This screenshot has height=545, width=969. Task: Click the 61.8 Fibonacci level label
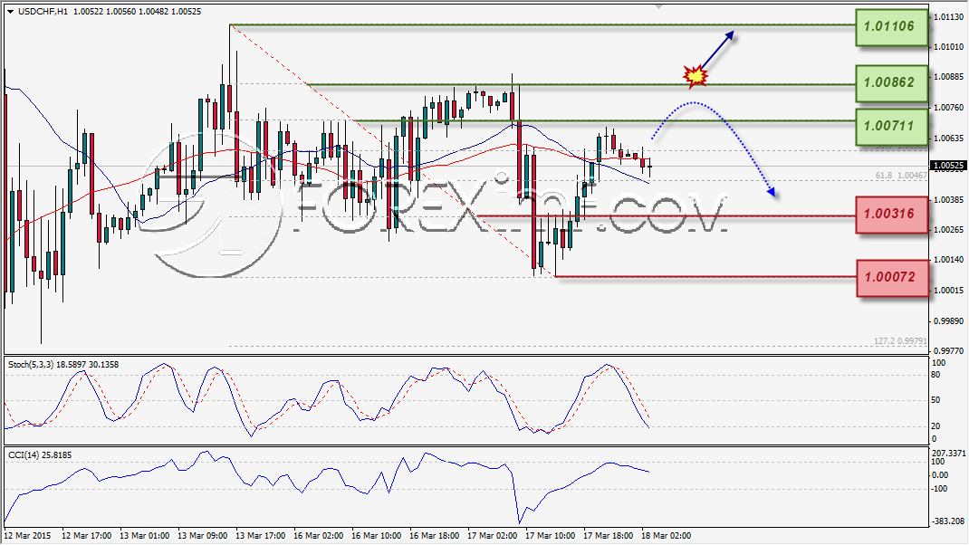(x=901, y=176)
